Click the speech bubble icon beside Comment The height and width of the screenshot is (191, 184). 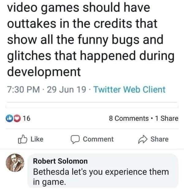[x=75, y=139]
